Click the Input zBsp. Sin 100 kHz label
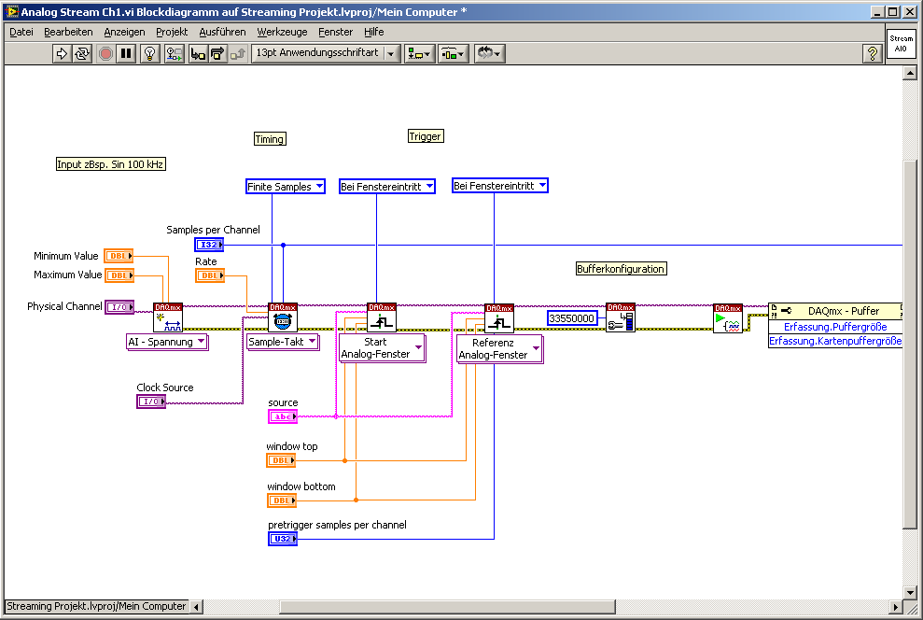The width and height of the screenshot is (923, 620). 111,164
